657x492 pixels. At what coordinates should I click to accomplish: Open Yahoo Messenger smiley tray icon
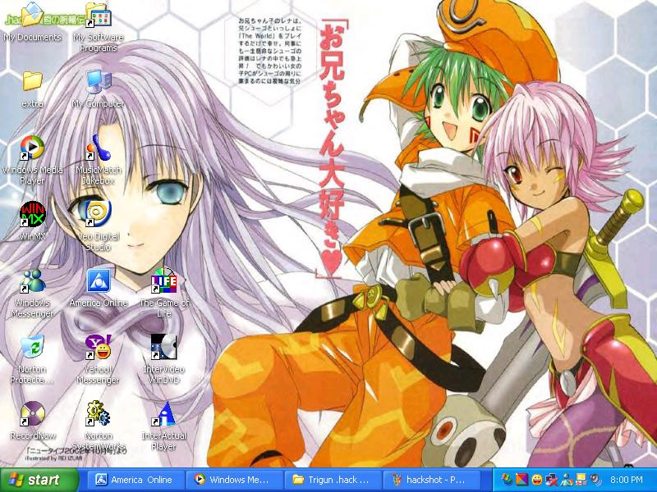[537, 480]
